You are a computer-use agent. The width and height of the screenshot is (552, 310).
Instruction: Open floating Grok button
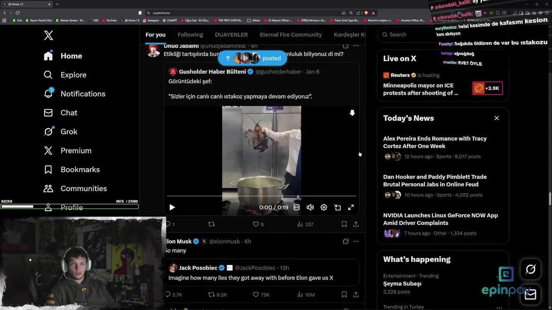[x=530, y=270]
